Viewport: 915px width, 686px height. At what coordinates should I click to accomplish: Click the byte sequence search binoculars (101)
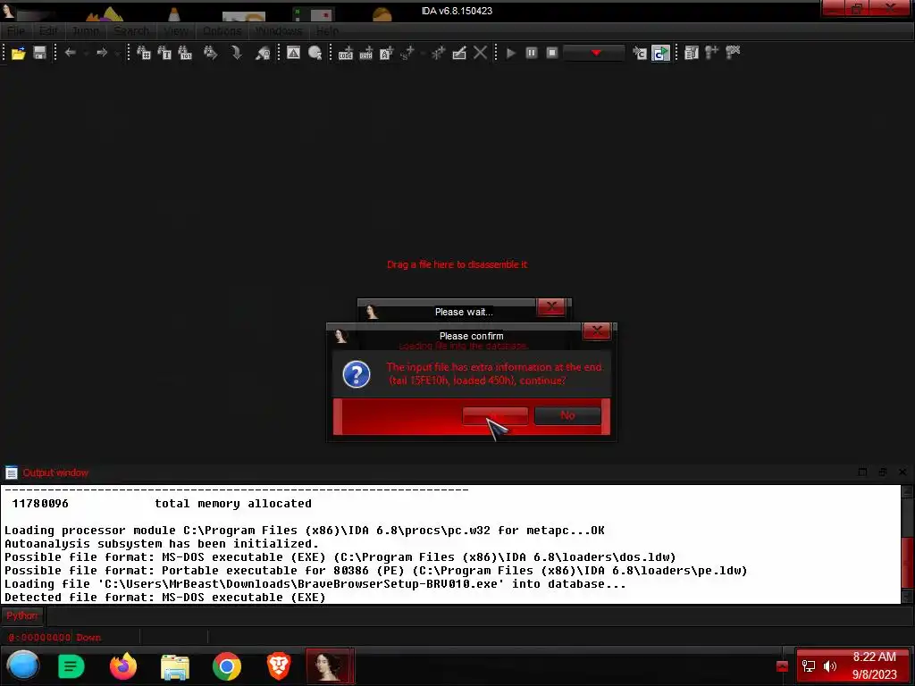click(185, 53)
